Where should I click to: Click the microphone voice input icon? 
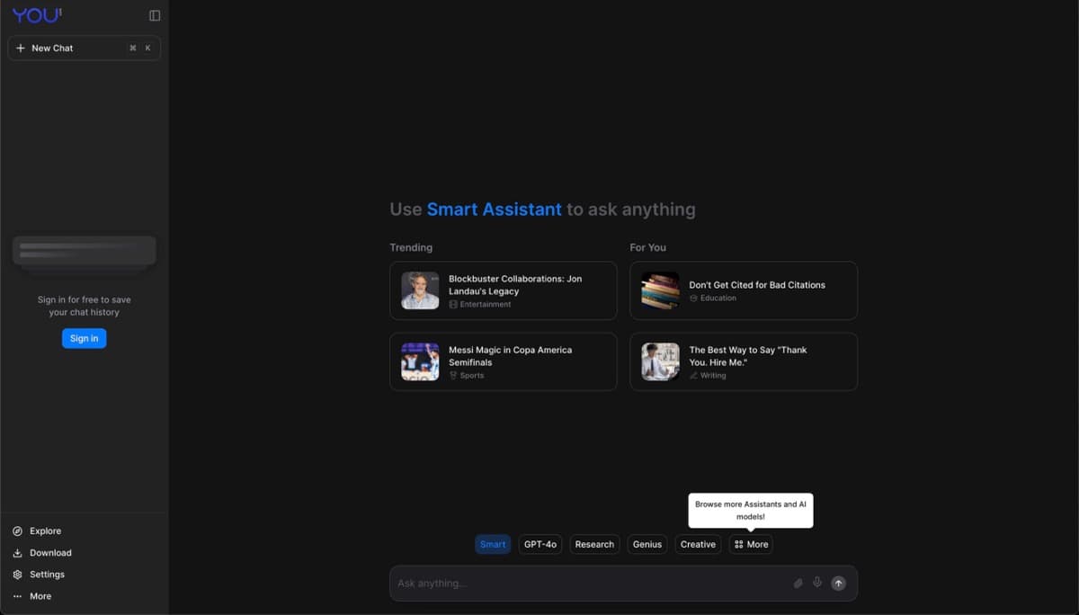817,583
